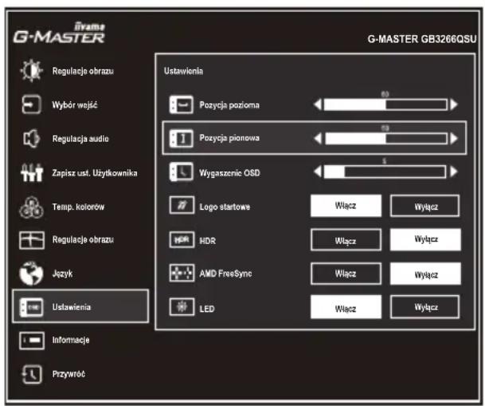485x406 pixels.
Task: Click the Pozycja pozioma label
Action: [229, 105]
